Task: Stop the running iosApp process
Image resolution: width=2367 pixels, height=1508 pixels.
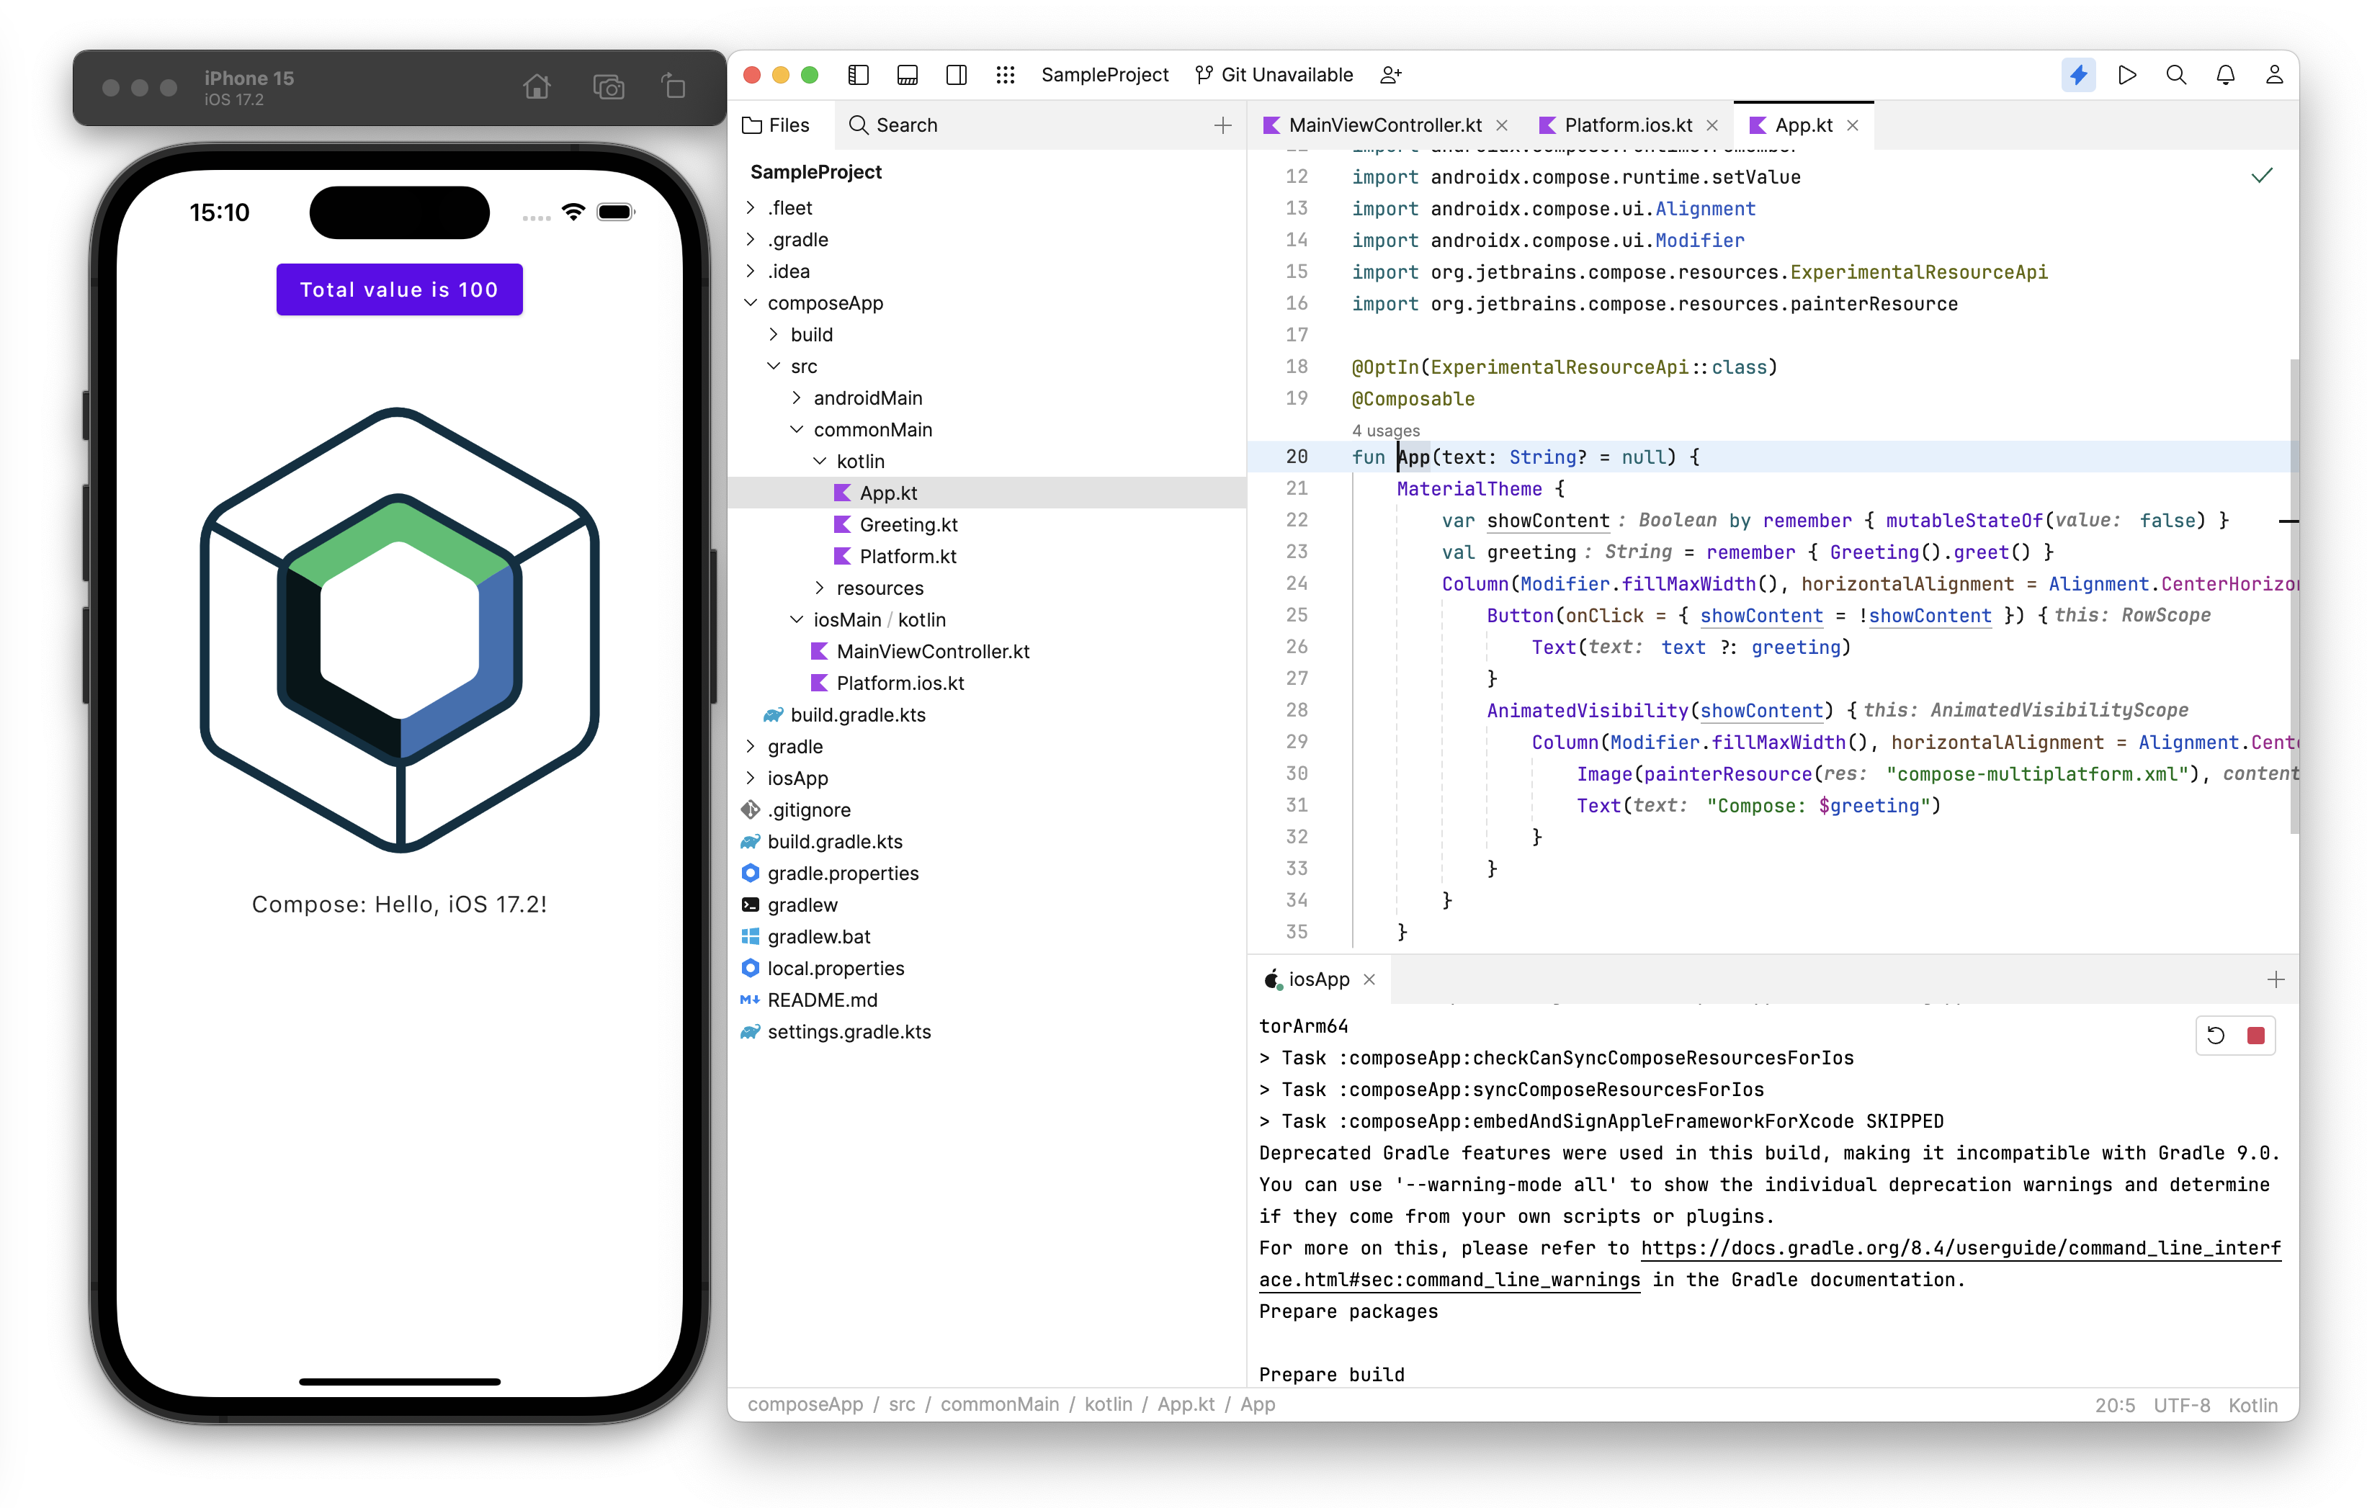Action: (x=2256, y=1035)
